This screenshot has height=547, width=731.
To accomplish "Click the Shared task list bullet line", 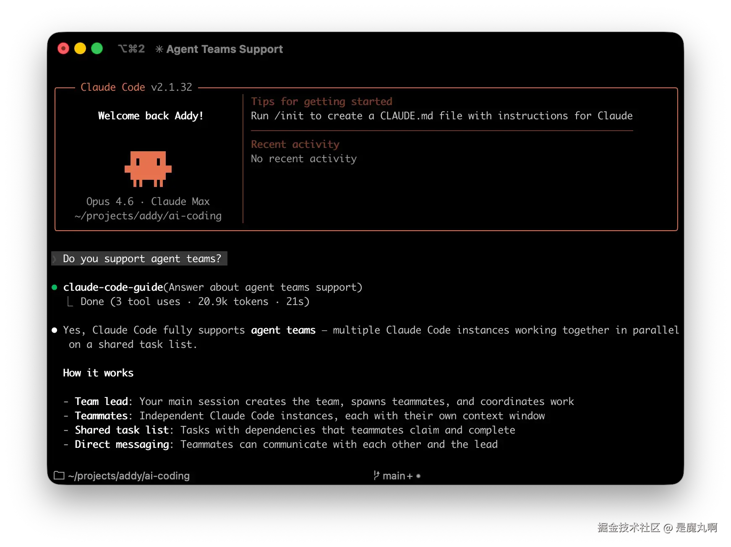I will tap(289, 430).
